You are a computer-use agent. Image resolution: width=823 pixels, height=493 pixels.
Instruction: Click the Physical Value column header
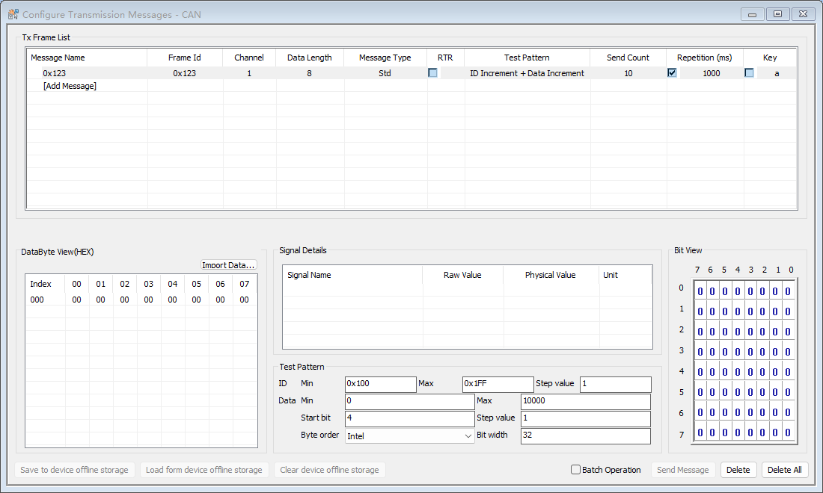pyautogui.click(x=550, y=275)
